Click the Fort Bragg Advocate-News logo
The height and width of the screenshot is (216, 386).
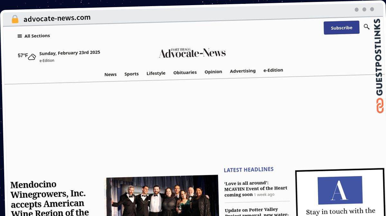pyautogui.click(x=192, y=53)
